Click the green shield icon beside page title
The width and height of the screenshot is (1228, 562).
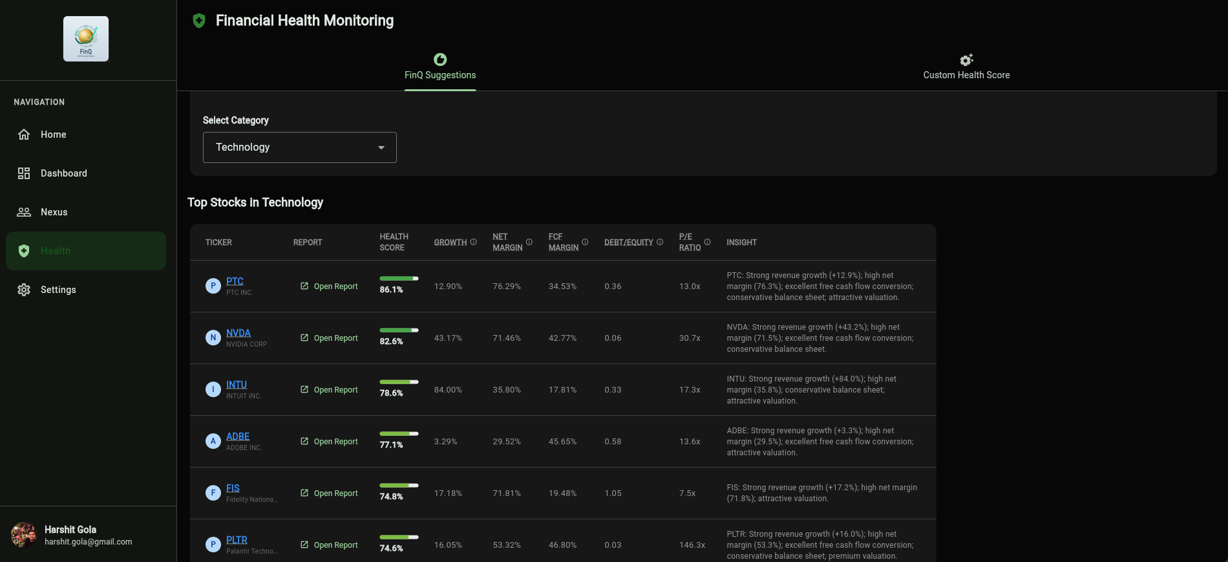click(199, 21)
